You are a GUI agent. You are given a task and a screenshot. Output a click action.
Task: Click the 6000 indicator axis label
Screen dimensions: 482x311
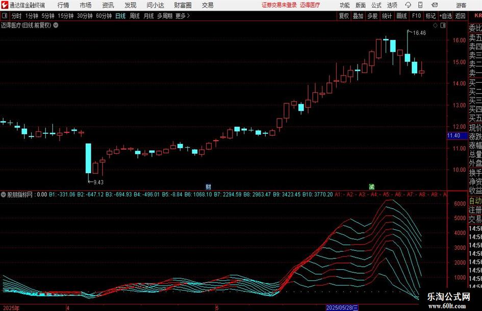point(460,204)
